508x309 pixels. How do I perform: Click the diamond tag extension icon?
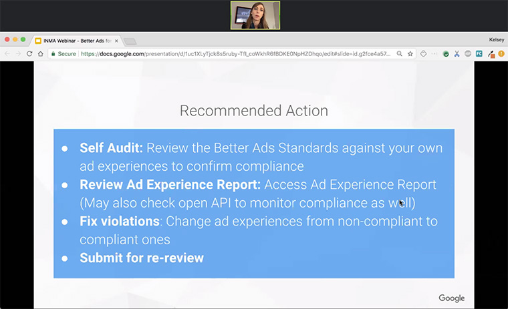[x=423, y=53]
